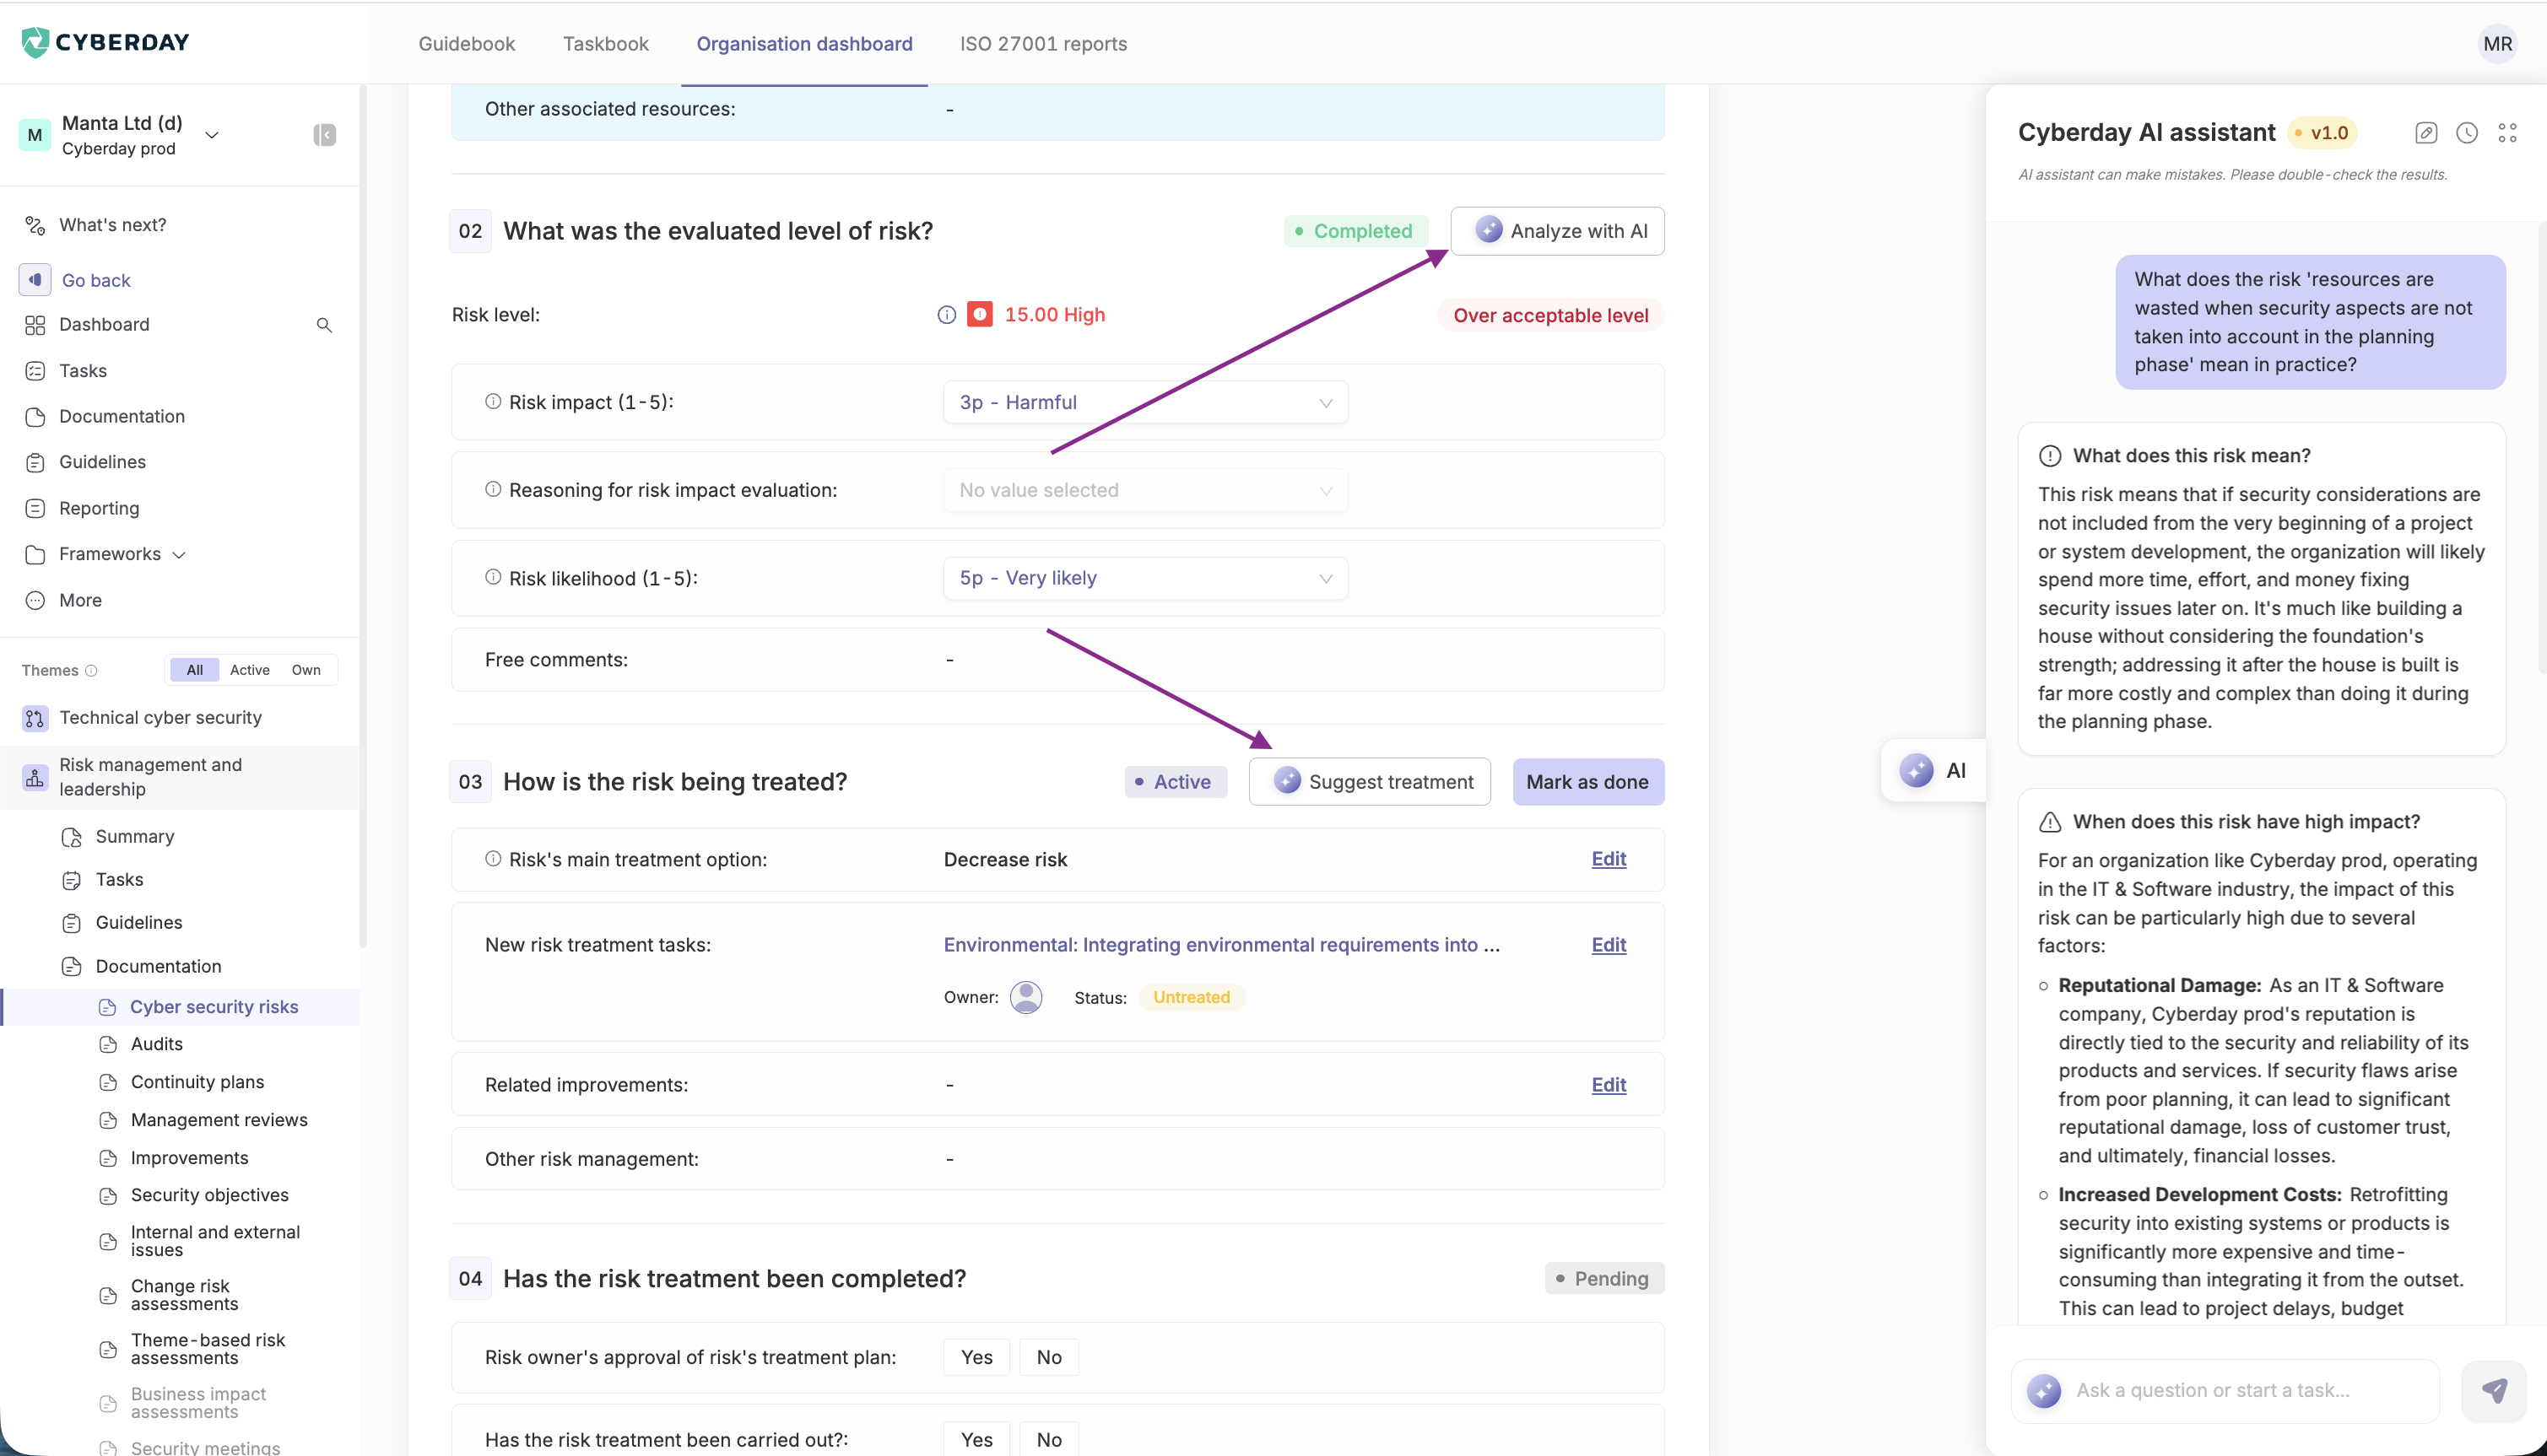Click the AI assistant grid options icon
This screenshot has width=2547, height=1456.
tap(2507, 133)
